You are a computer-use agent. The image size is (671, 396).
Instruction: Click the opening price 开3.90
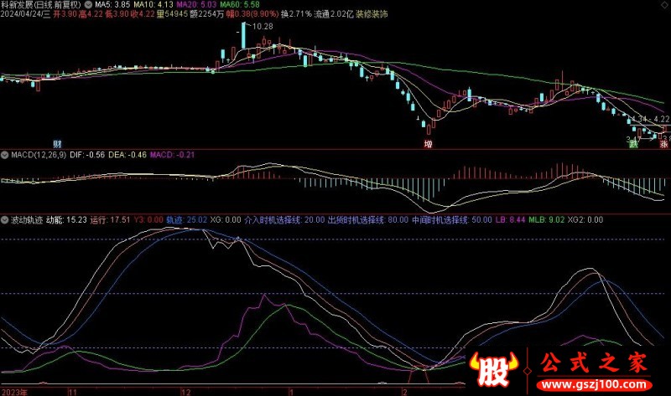pos(65,14)
